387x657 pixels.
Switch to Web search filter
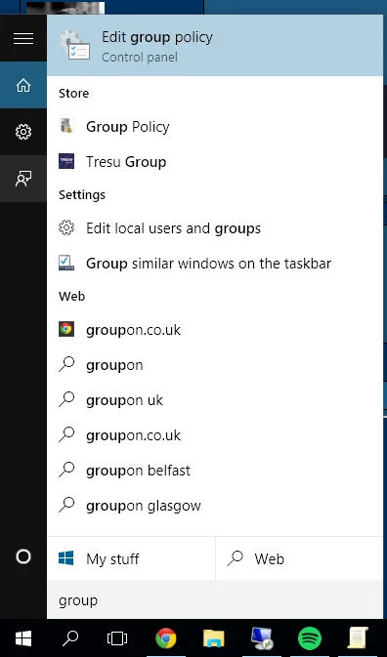[301, 558]
